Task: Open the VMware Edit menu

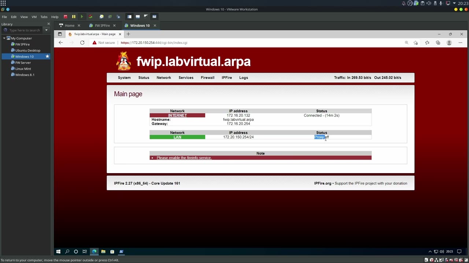Action: pos(14,17)
